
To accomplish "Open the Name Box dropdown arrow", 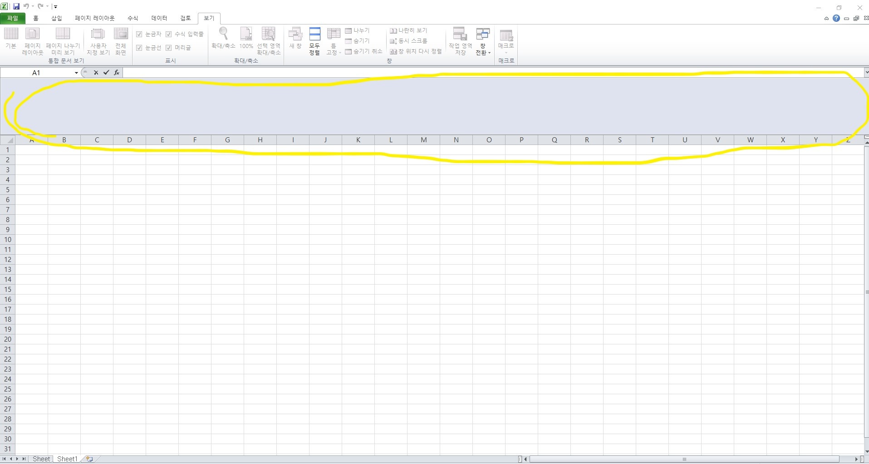I will 76,73.
